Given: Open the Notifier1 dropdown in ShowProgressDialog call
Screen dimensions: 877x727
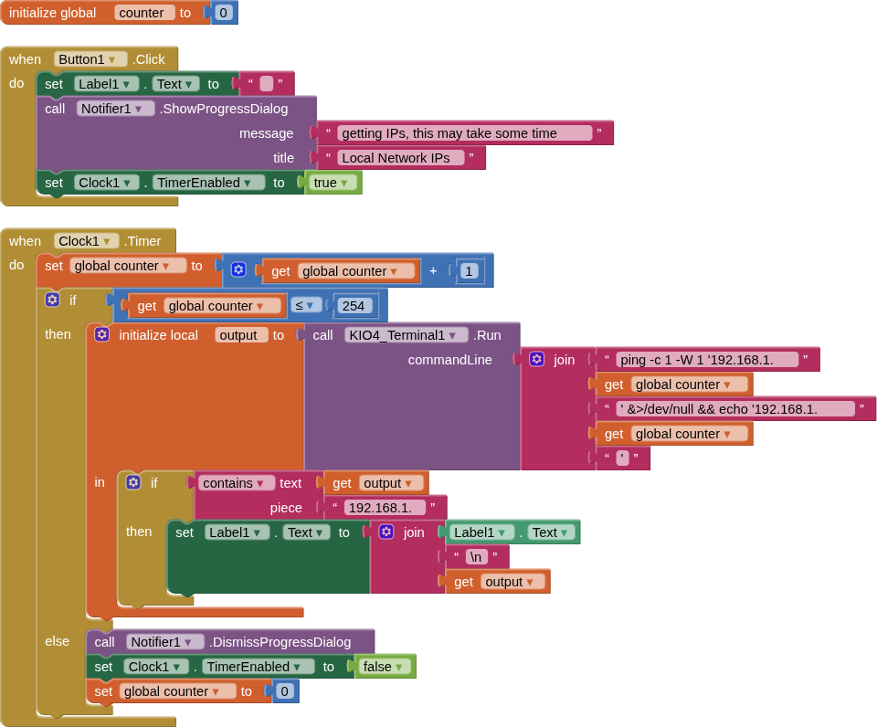Looking at the screenshot, I should pyautogui.click(x=115, y=109).
